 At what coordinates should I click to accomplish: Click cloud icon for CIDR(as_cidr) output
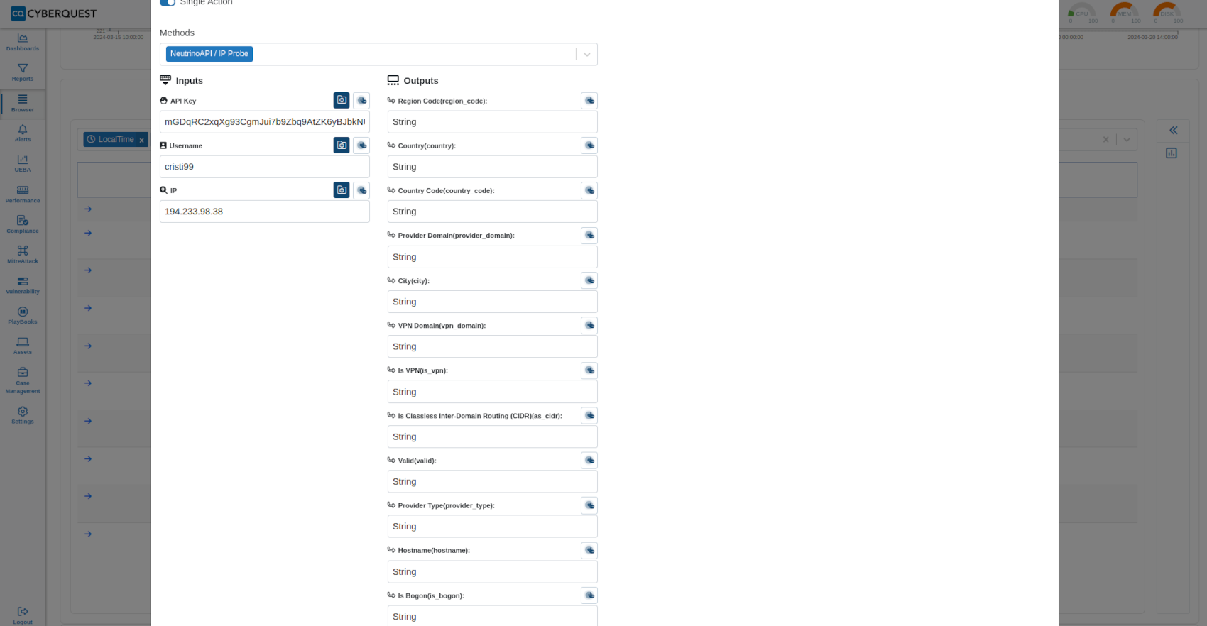589,415
